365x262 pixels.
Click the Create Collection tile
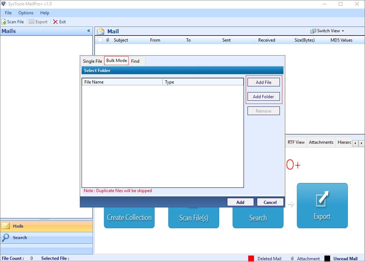(x=129, y=218)
